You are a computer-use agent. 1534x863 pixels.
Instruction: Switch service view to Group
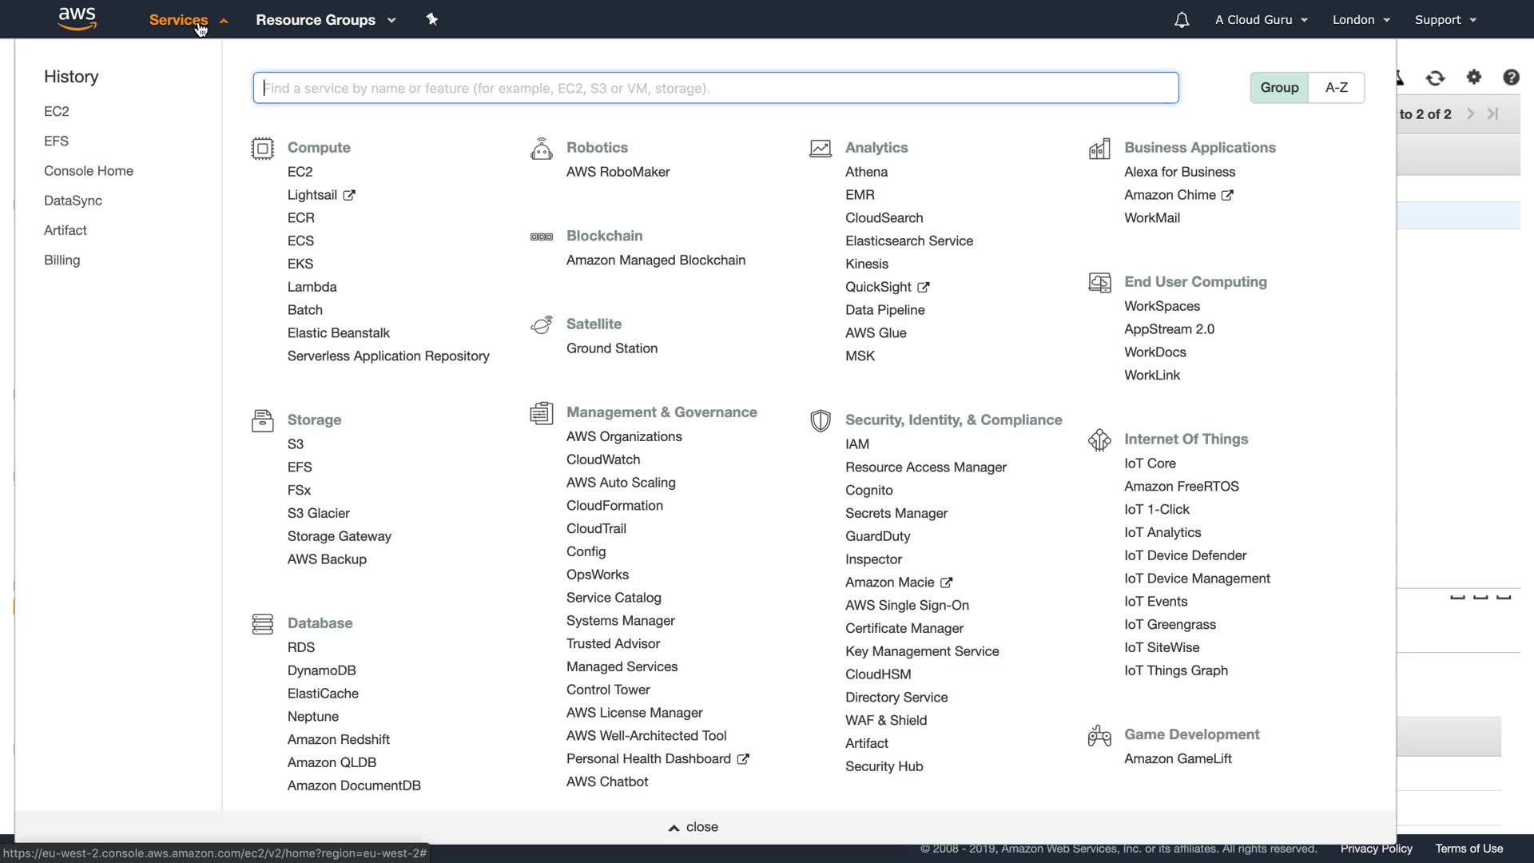[x=1279, y=88]
